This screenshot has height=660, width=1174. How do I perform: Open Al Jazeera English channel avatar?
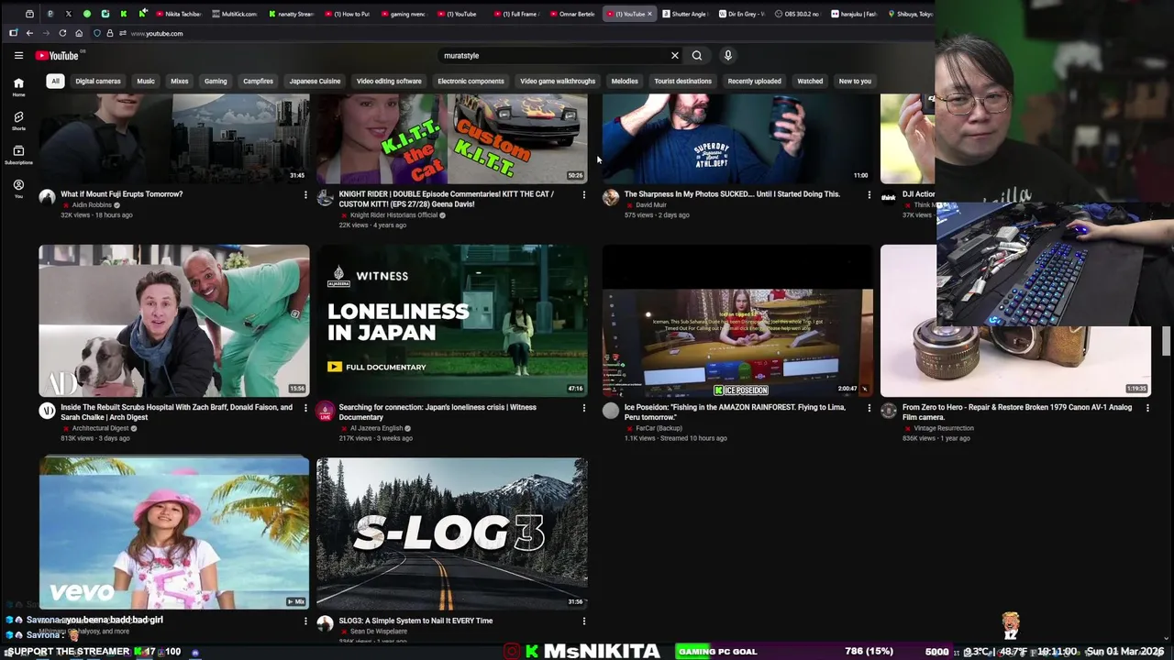point(325,411)
